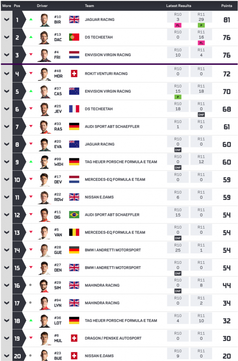Image resolution: width=238 pixels, height=361 pixels.
Task: Click driver photo for position 7 RAS
Action: 44,127
